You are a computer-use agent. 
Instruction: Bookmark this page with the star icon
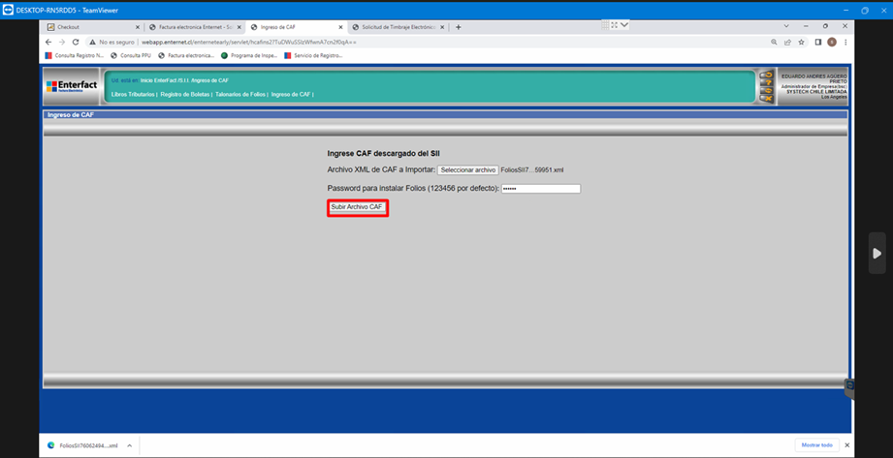tap(801, 43)
